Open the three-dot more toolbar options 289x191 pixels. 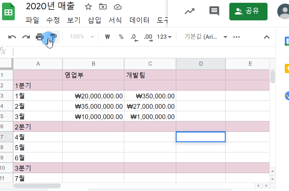click(x=237, y=37)
